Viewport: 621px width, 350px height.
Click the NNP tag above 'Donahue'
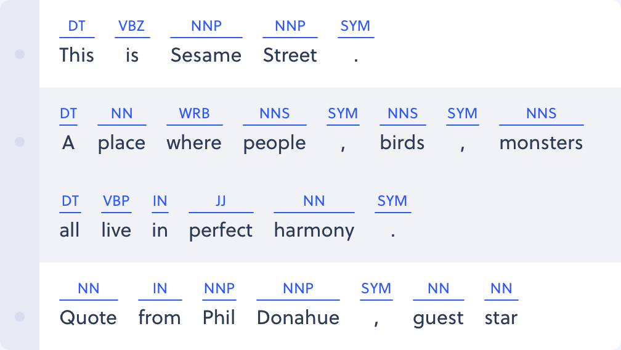pos(298,288)
